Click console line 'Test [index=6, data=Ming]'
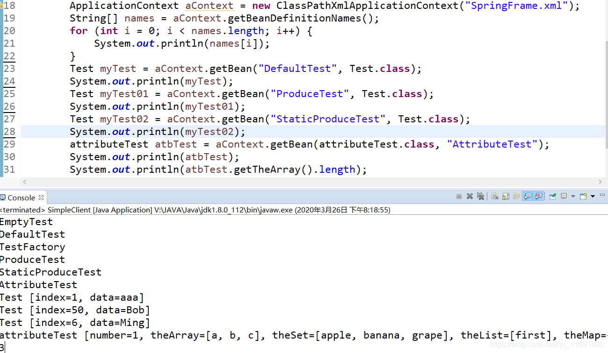The image size is (608, 353). 75,323
